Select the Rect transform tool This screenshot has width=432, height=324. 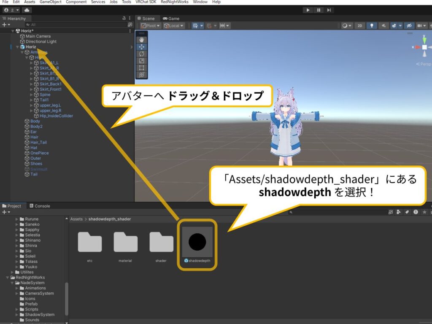pyautogui.click(x=142, y=67)
